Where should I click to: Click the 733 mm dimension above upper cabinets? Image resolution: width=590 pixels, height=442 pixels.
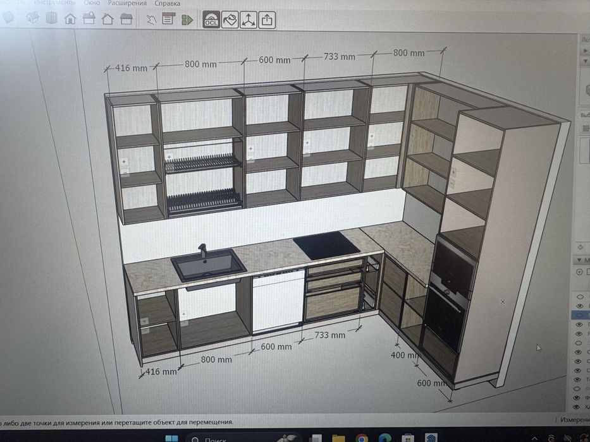[339, 56]
